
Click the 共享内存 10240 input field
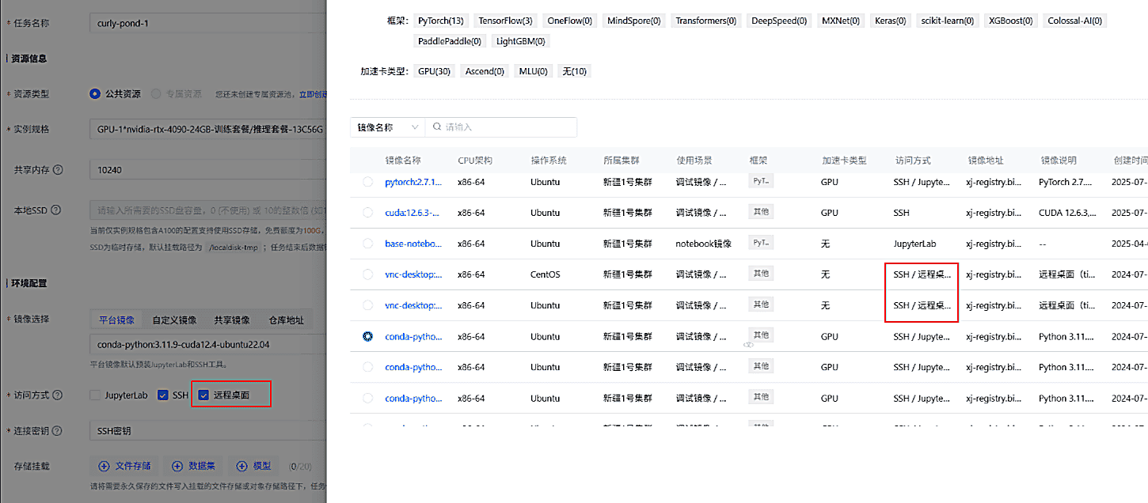point(208,170)
